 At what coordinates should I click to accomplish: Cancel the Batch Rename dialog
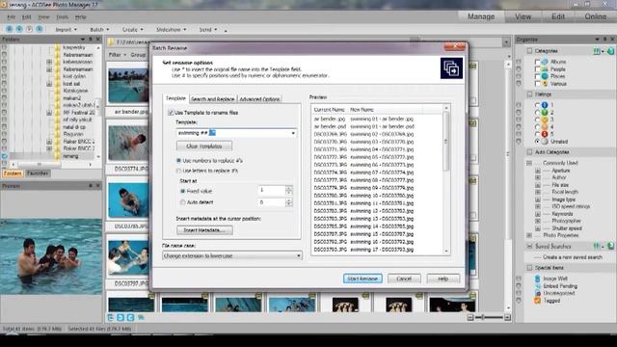click(x=404, y=279)
